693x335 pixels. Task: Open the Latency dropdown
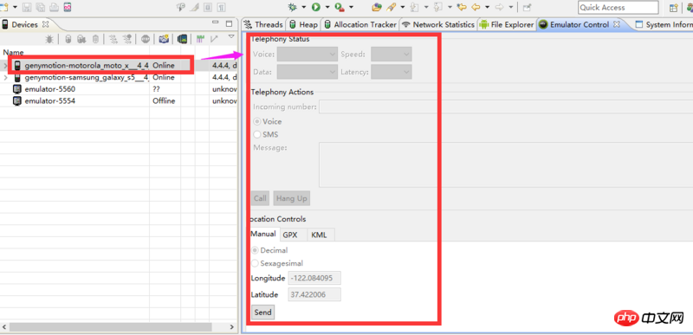392,72
